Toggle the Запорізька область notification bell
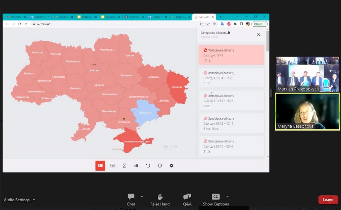Screen dimensions: 341x210 [x=229, y=33]
